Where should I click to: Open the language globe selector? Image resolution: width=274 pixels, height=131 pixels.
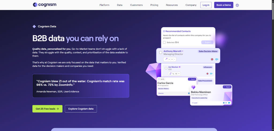237,5
